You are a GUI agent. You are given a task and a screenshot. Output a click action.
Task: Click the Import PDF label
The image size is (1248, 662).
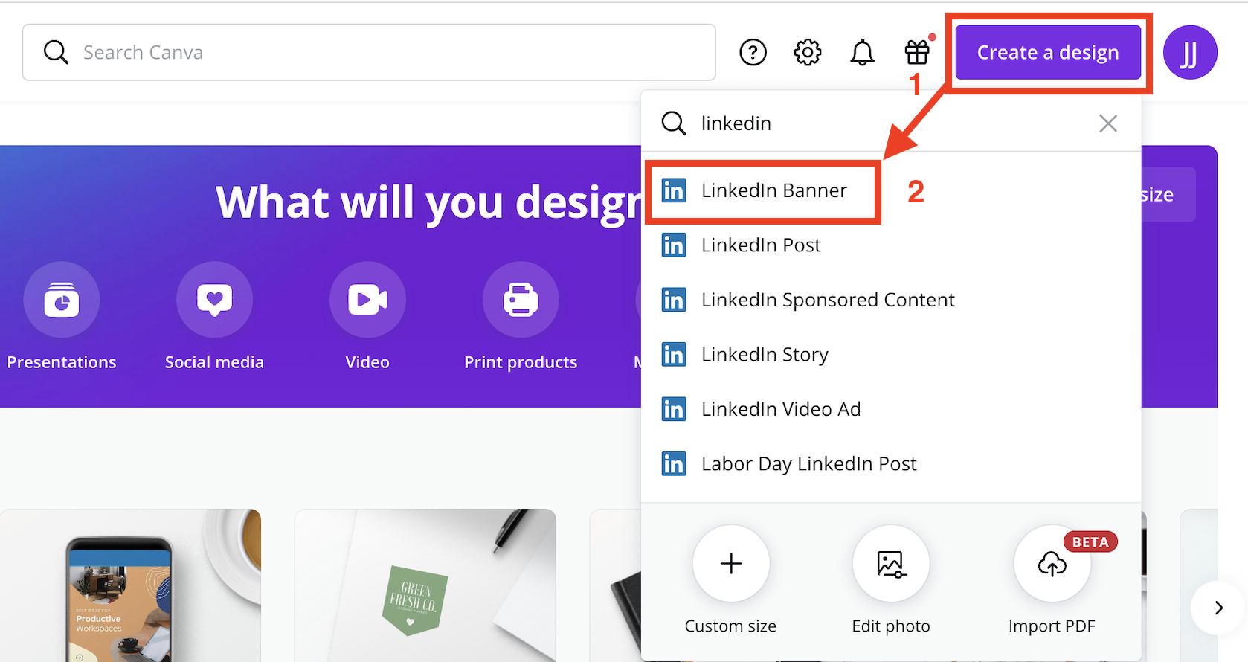pos(1052,626)
